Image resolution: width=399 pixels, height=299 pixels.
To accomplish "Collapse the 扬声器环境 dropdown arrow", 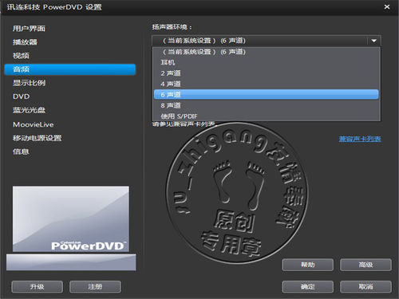I will point(374,41).
